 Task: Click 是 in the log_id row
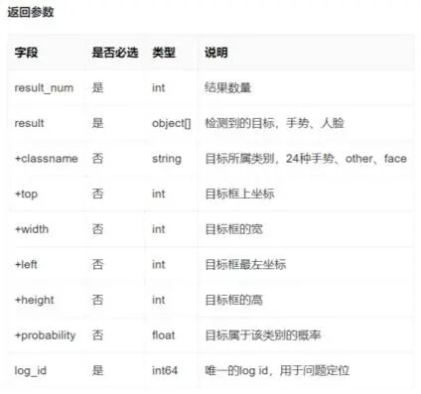(x=97, y=371)
